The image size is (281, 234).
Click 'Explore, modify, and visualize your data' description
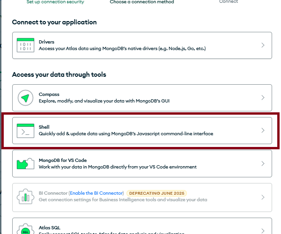(x=104, y=101)
